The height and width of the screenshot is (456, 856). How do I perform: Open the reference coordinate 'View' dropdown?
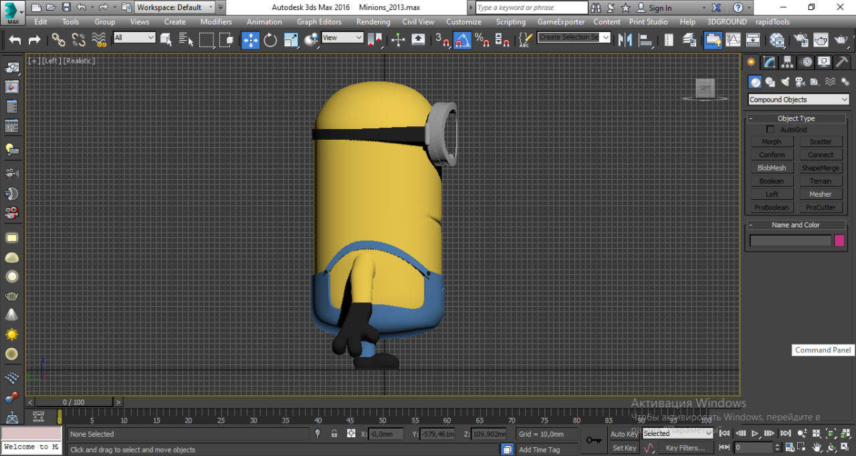342,37
